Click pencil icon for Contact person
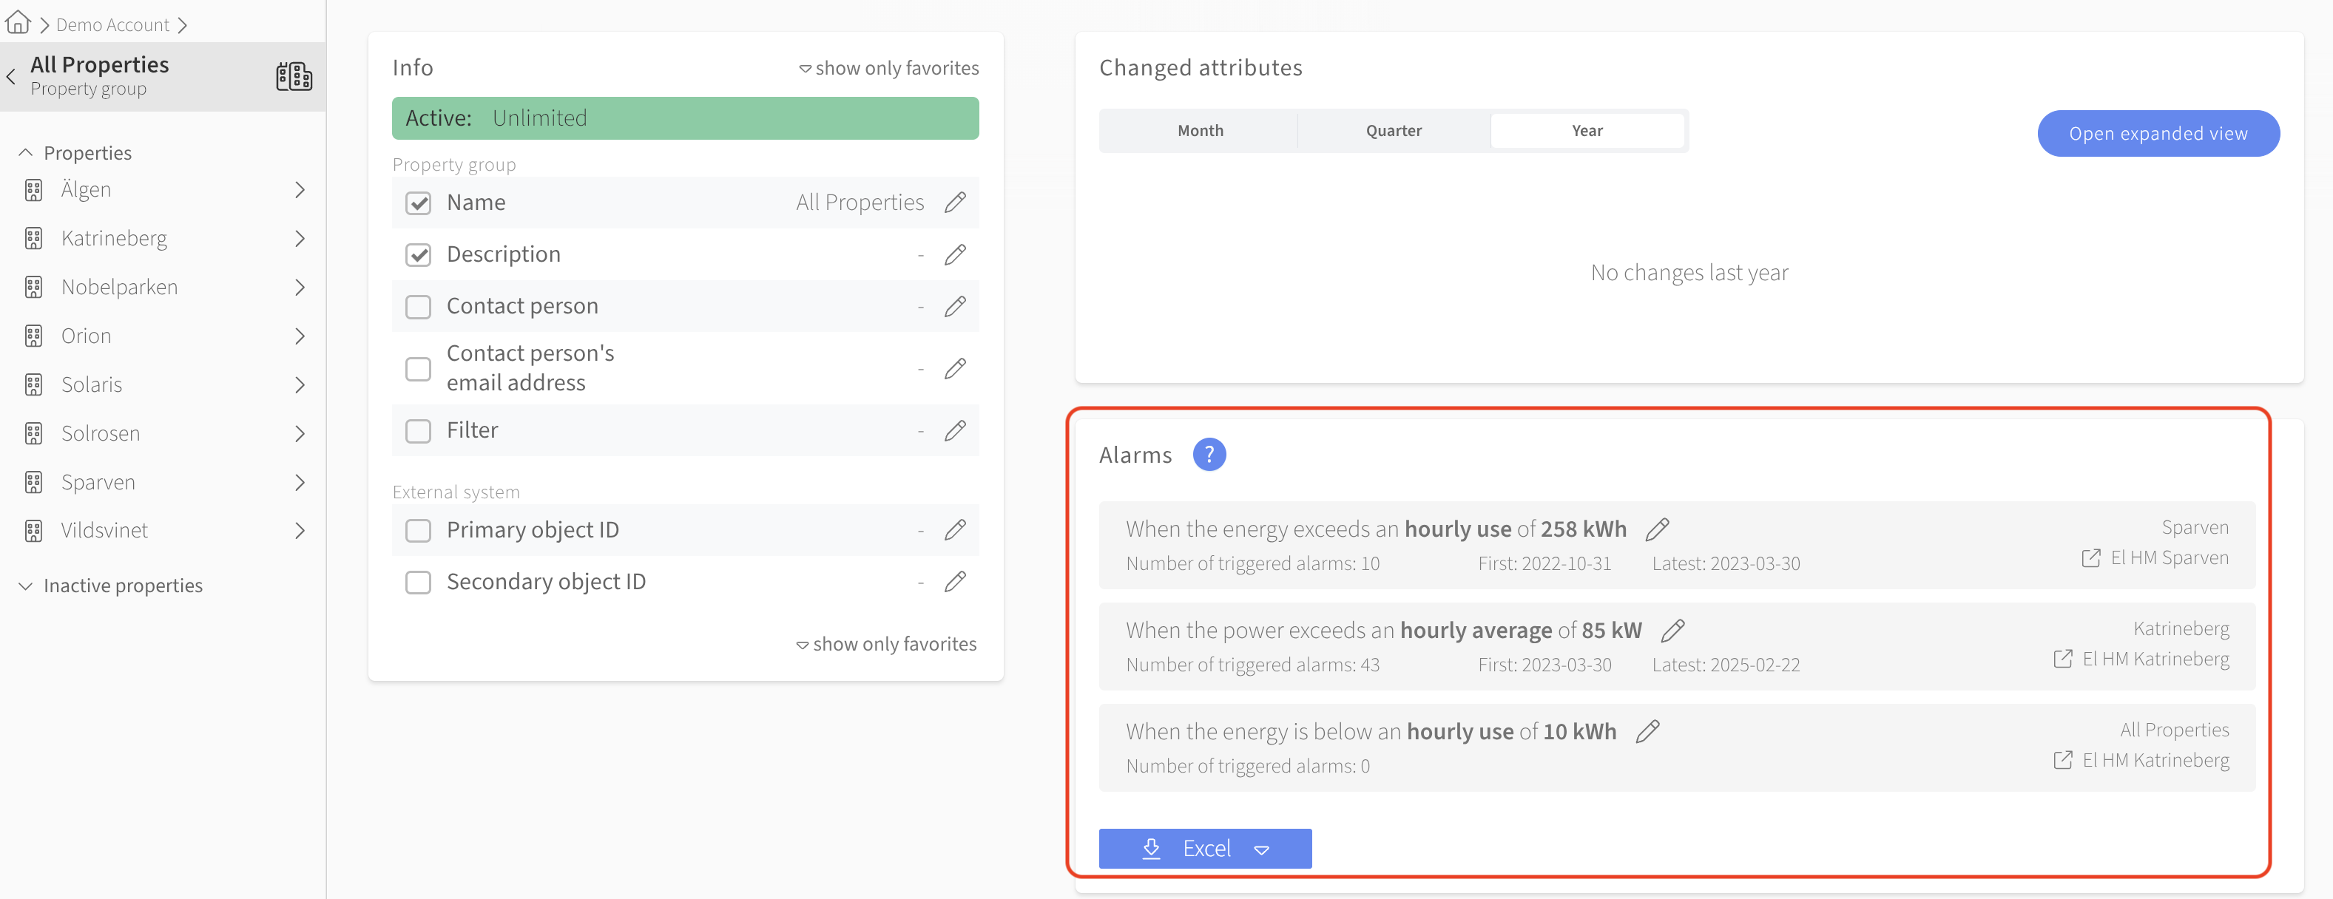 click(954, 307)
